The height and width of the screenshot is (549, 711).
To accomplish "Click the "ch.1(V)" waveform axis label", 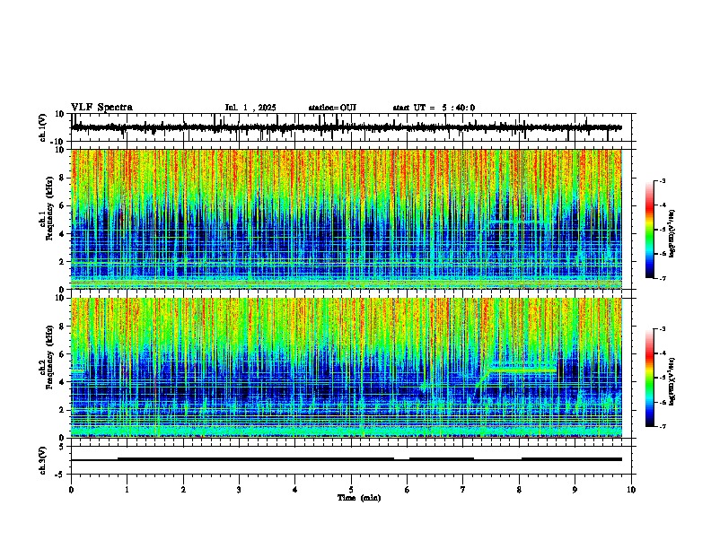I will pyautogui.click(x=43, y=127).
